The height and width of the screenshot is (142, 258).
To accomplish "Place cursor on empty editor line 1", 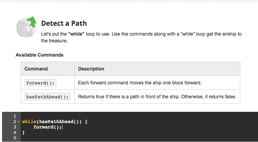I will (x=102, y=116).
